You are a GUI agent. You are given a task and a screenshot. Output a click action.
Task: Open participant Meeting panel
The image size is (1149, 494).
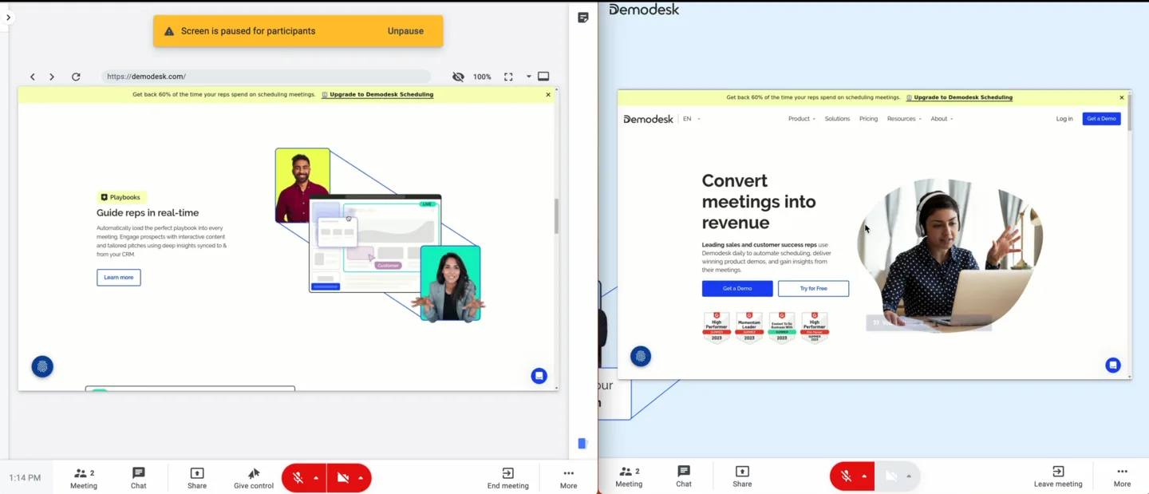click(629, 477)
